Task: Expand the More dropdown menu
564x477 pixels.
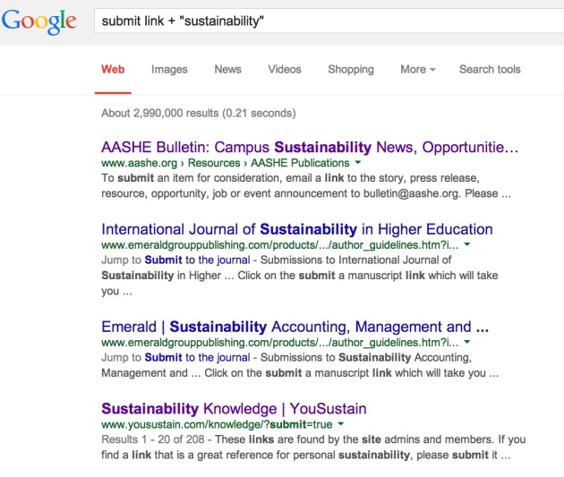Action: pyautogui.click(x=418, y=69)
